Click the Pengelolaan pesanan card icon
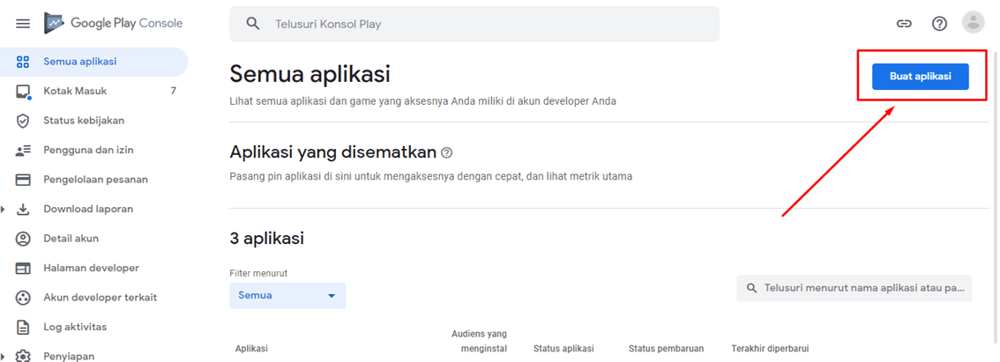This screenshot has width=1000, height=362. pyautogui.click(x=23, y=180)
